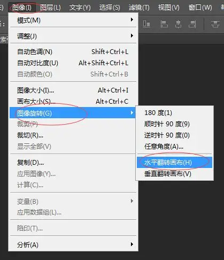Open 图像大小(I)... dialog entry
The image size is (224, 260).
tap(73, 90)
